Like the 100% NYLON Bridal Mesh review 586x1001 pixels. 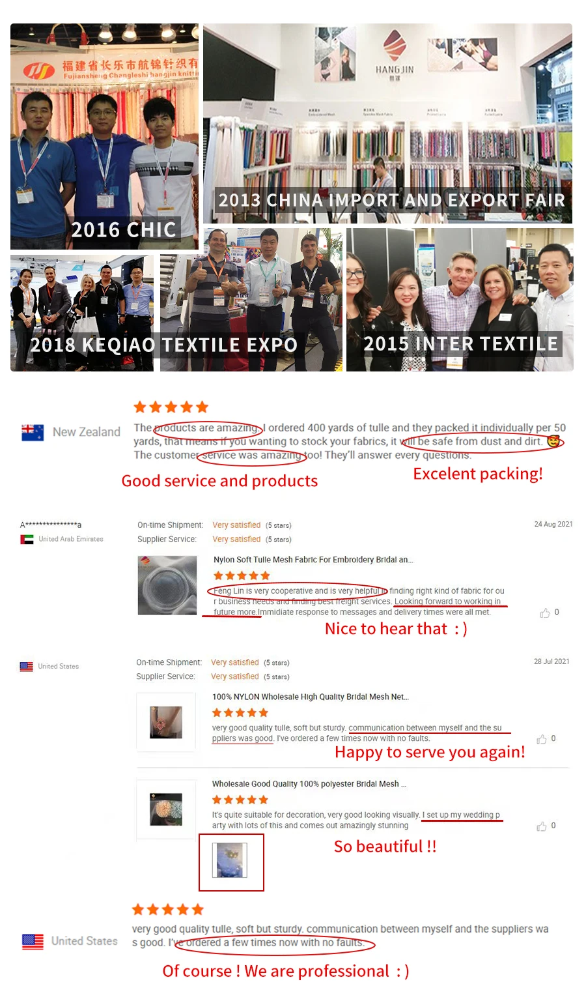(x=542, y=739)
